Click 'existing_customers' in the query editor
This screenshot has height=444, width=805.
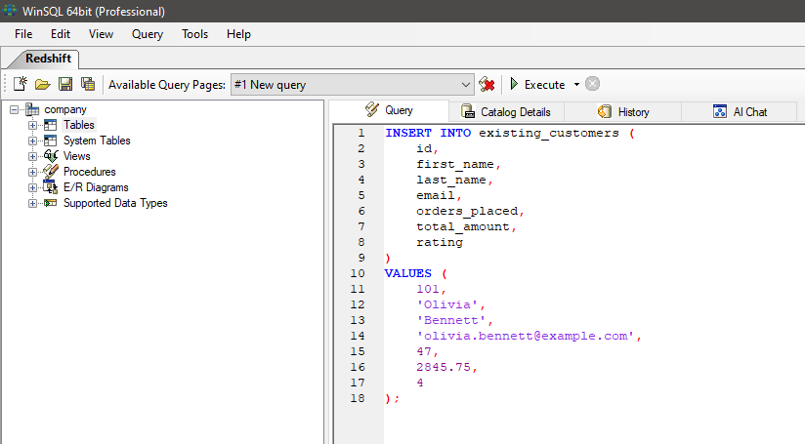[x=549, y=134]
